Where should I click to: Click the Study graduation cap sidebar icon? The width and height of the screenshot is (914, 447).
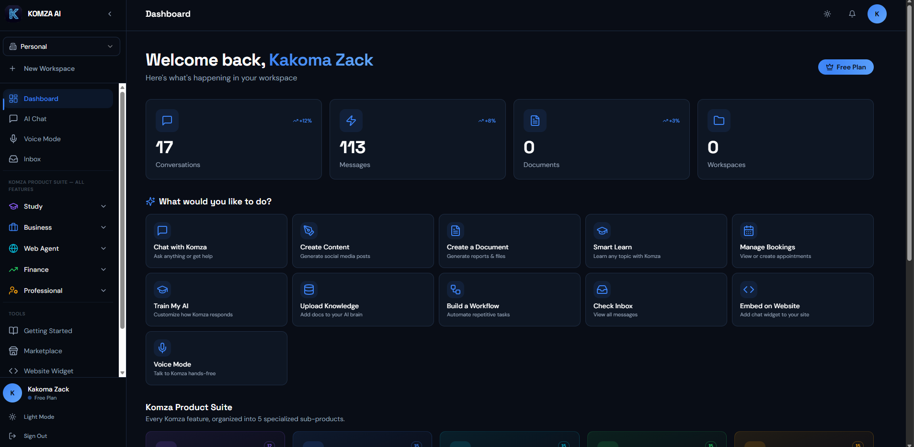click(x=13, y=206)
